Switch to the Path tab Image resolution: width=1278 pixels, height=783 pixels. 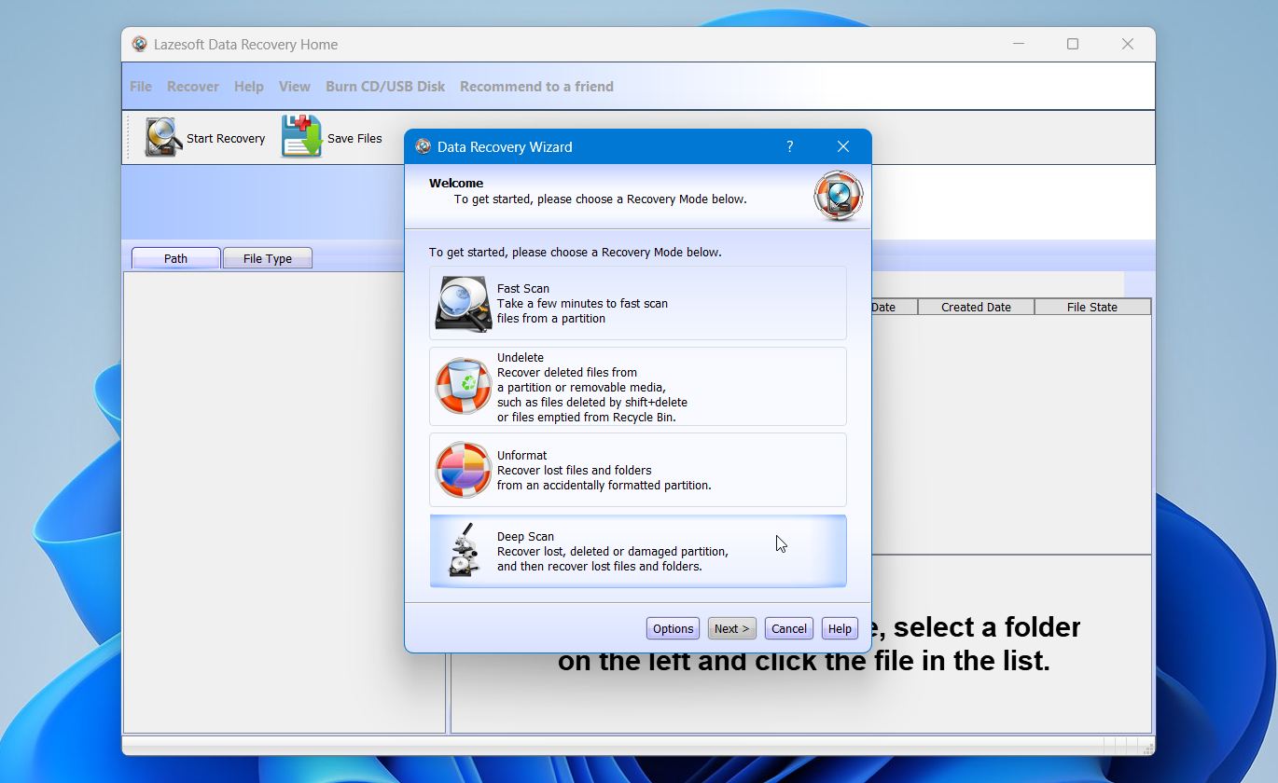pyautogui.click(x=174, y=258)
